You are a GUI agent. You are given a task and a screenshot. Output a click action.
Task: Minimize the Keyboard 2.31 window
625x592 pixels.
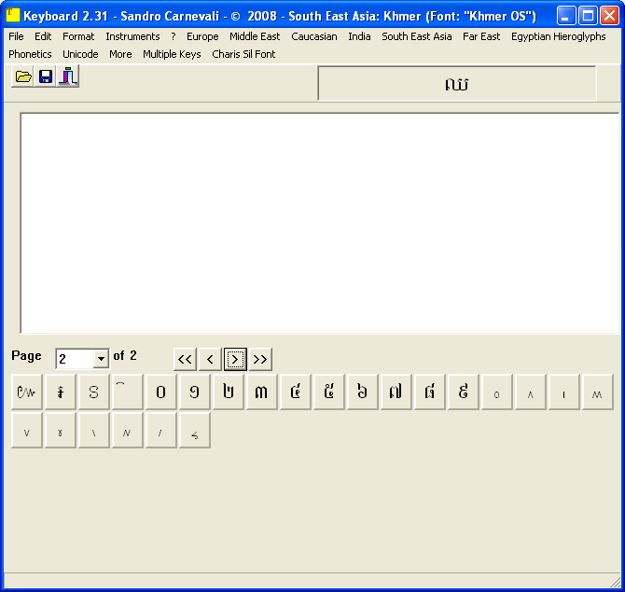pos(566,16)
